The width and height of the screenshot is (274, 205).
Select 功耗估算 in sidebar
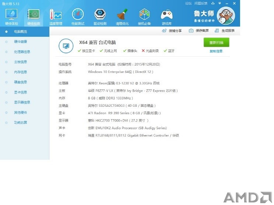(25, 123)
